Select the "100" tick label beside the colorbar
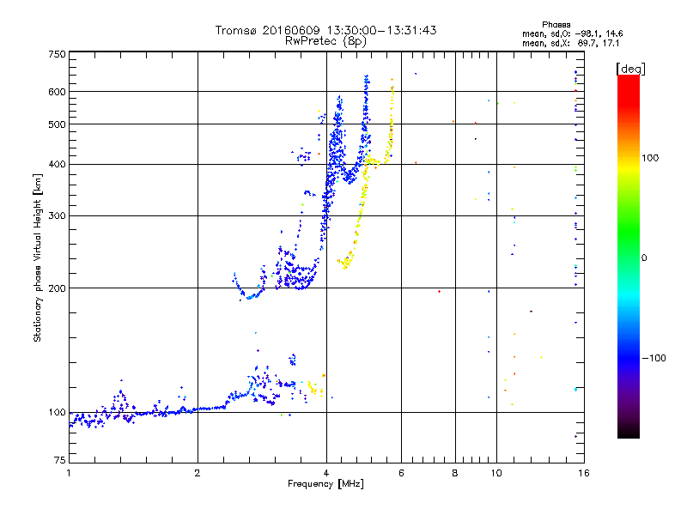The width and height of the screenshot is (687, 515). [x=650, y=158]
